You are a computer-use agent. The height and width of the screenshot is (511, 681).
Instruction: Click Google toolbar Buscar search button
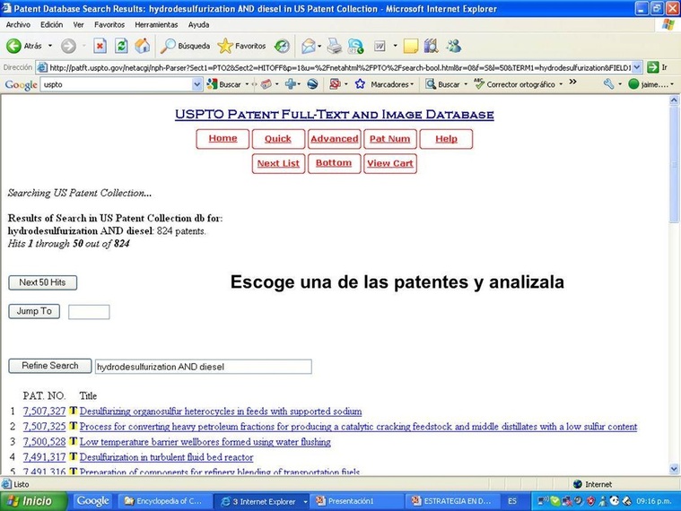[x=224, y=84]
